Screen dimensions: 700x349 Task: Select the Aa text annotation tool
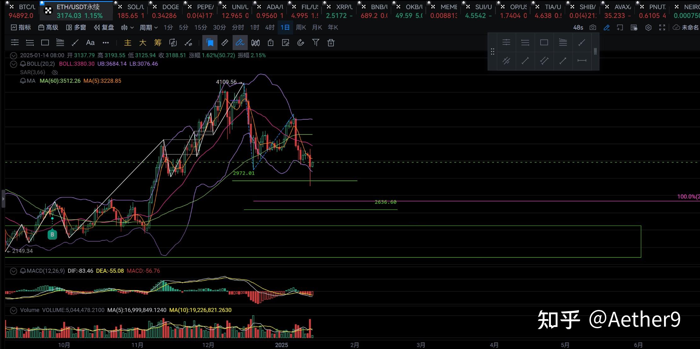(x=90, y=43)
